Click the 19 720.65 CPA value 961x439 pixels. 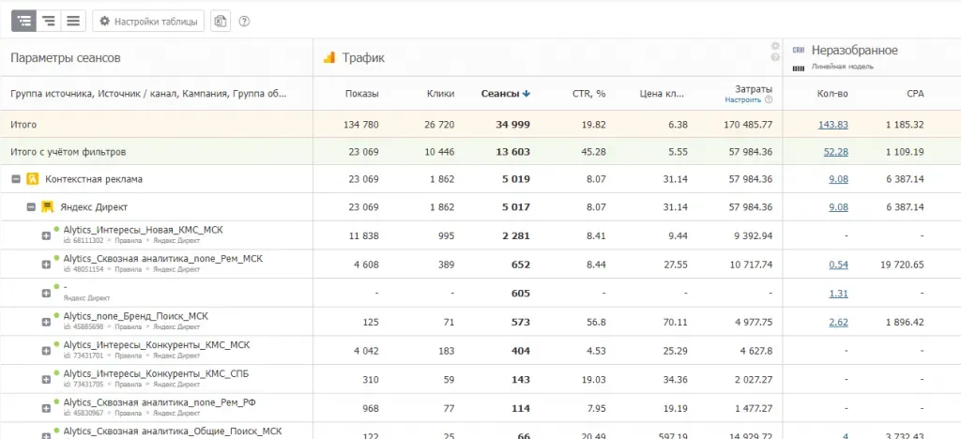pos(900,265)
